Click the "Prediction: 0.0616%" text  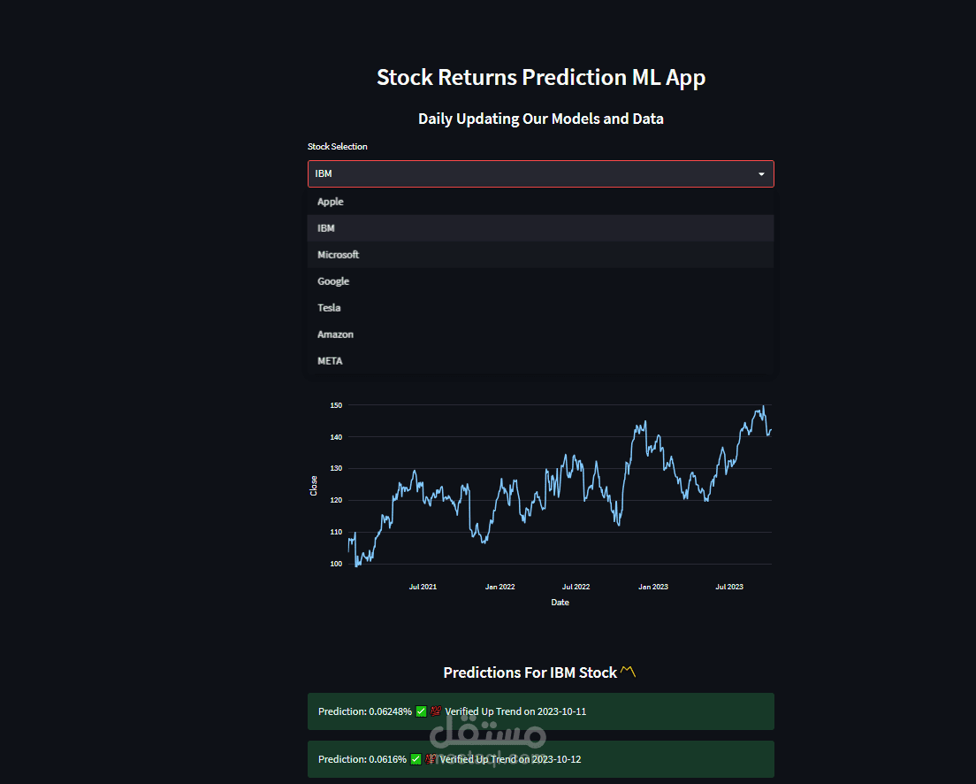tap(362, 759)
